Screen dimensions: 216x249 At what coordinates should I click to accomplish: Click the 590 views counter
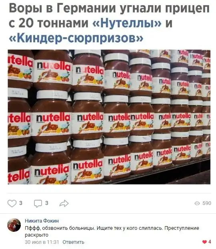pyautogui.click(x=207, y=203)
